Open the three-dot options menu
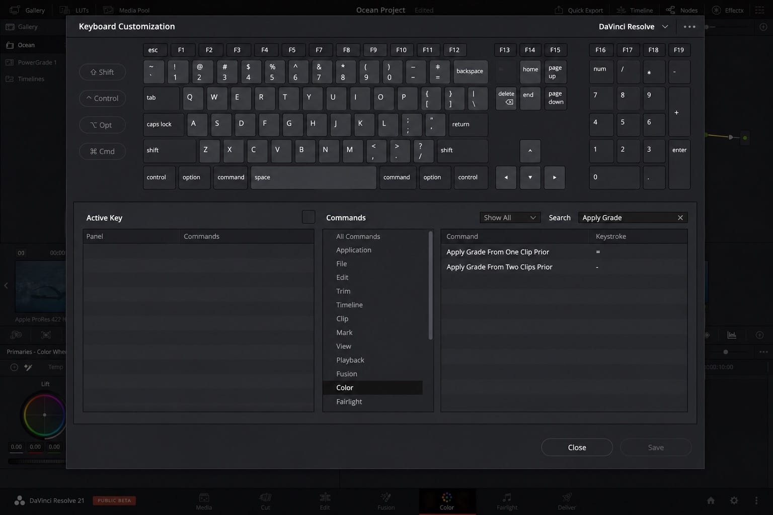Screen dimensions: 773x515 point(689,27)
